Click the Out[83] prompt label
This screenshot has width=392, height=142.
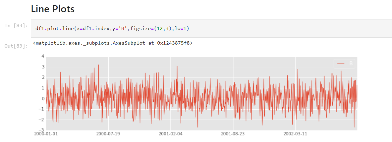[x=16, y=46]
